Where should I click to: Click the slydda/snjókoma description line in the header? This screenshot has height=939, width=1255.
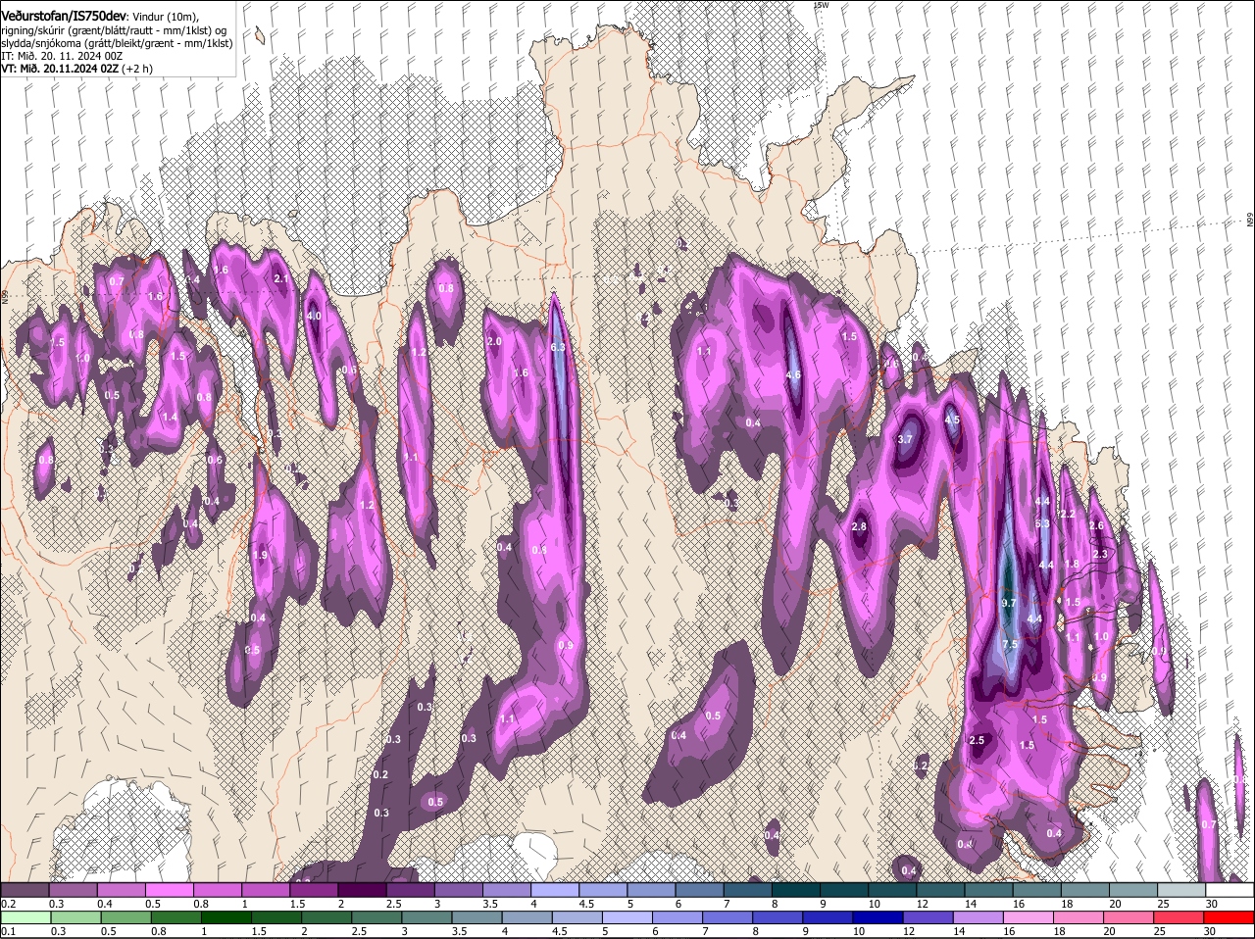click(116, 43)
